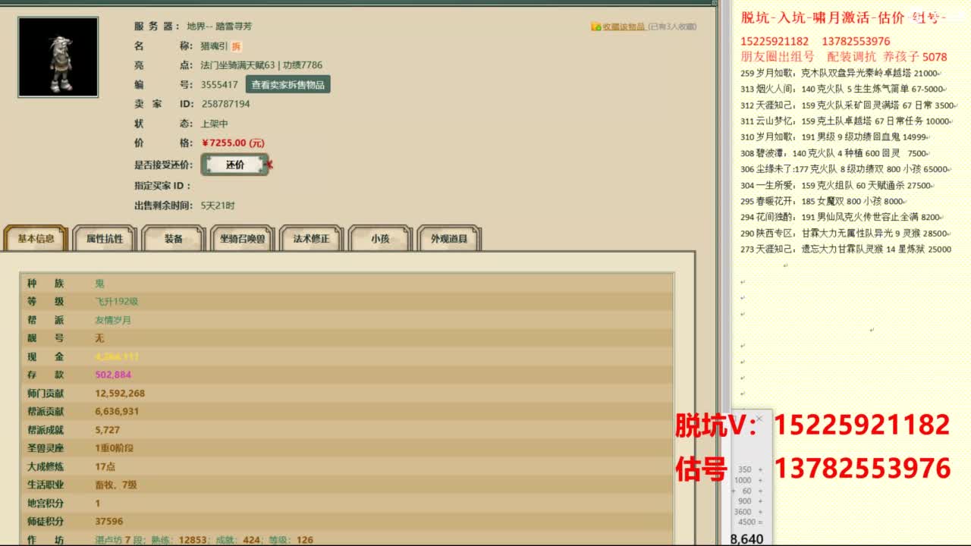Click the level value 飞升192级
The width and height of the screenshot is (971, 546).
coord(117,301)
